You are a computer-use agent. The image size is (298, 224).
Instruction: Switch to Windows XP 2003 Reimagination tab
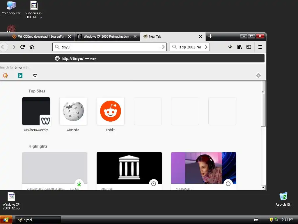[x=107, y=36]
